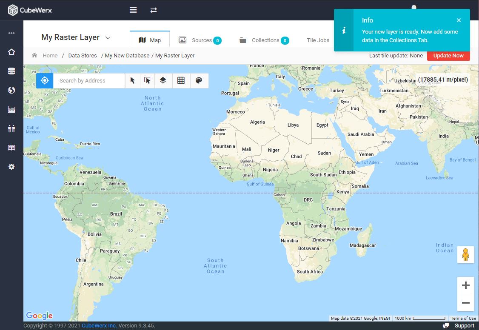Click the Support label in footer
This screenshot has height=330, width=479.
[x=465, y=326]
